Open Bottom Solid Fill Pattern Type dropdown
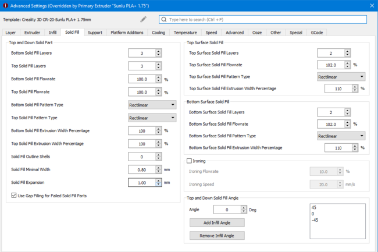The height and width of the screenshot is (252, 378). tap(152, 105)
